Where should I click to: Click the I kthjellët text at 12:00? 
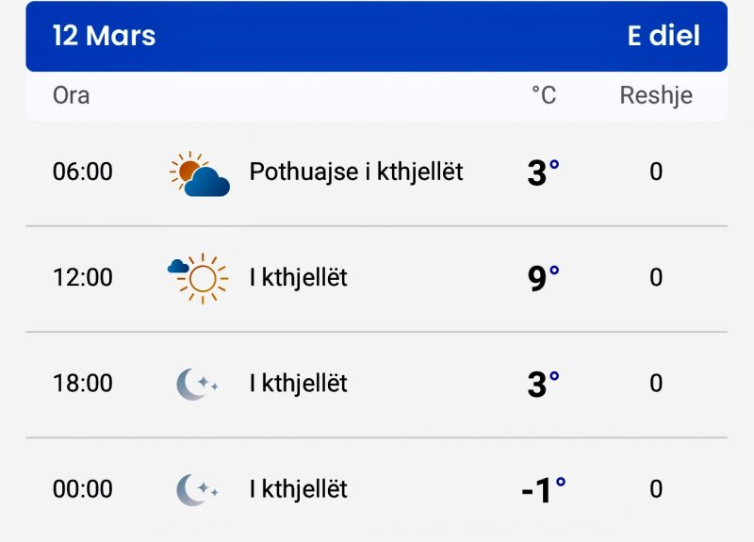[x=299, y=278]
